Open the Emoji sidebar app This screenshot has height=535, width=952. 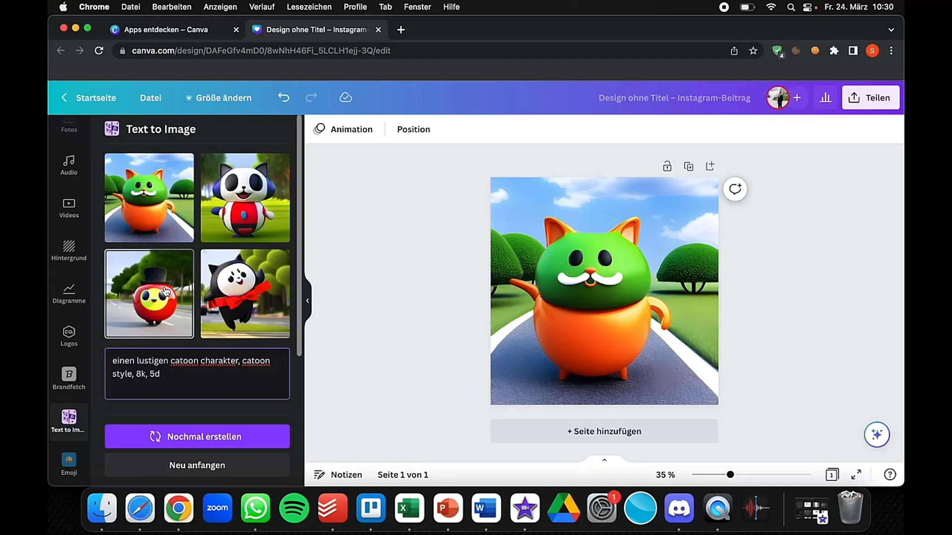pos(69,465)
